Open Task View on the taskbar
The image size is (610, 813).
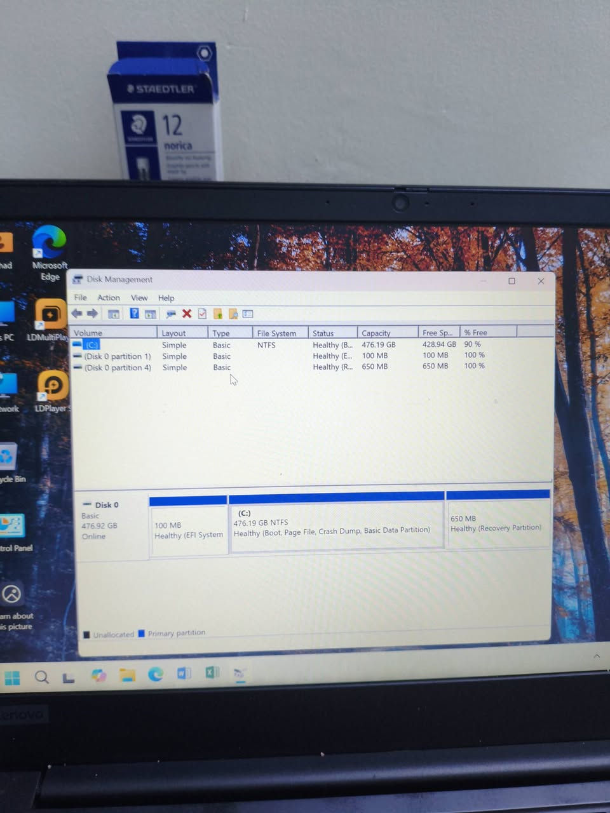tap(69, 678)
